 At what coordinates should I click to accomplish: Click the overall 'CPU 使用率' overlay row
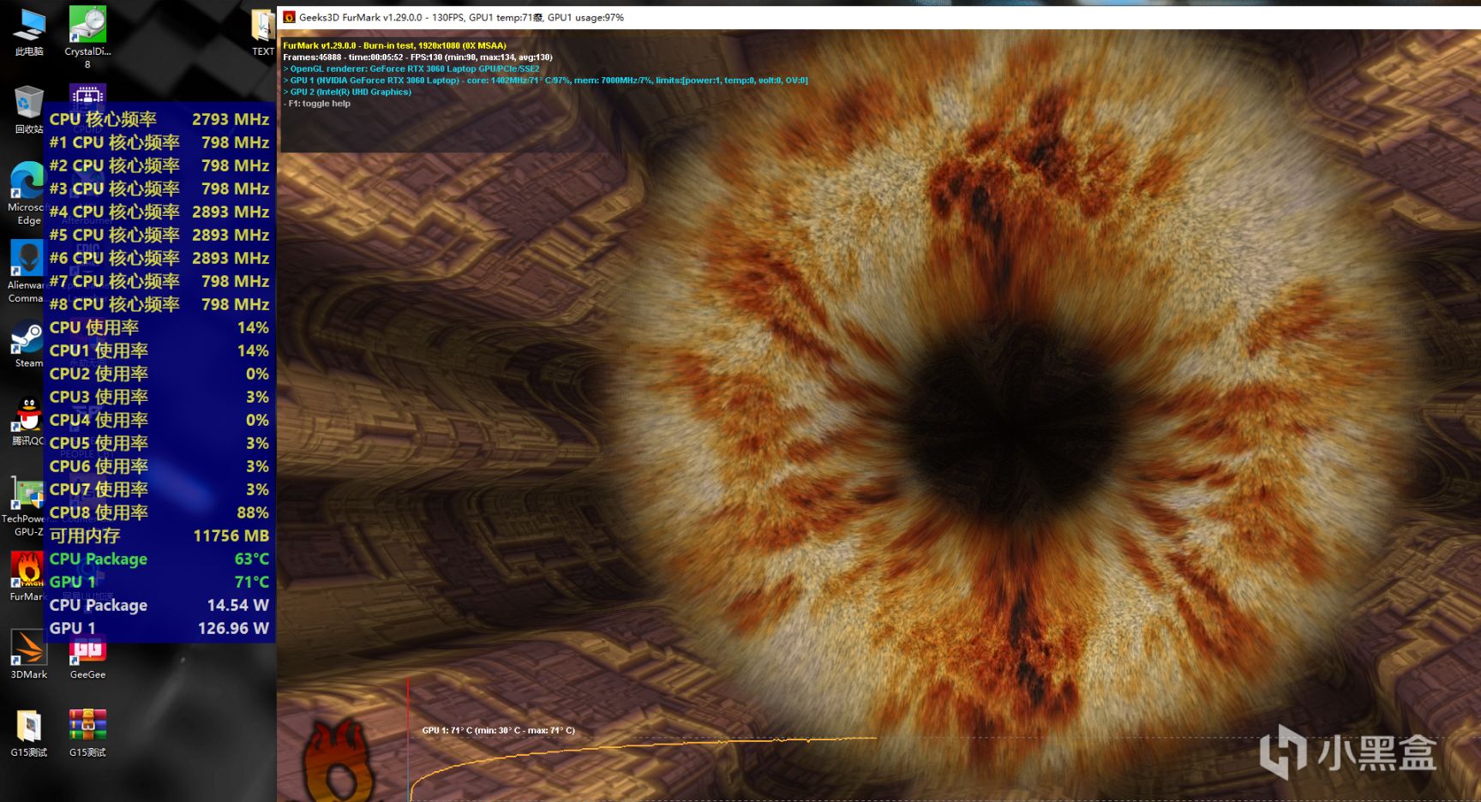tap(159, 327)
